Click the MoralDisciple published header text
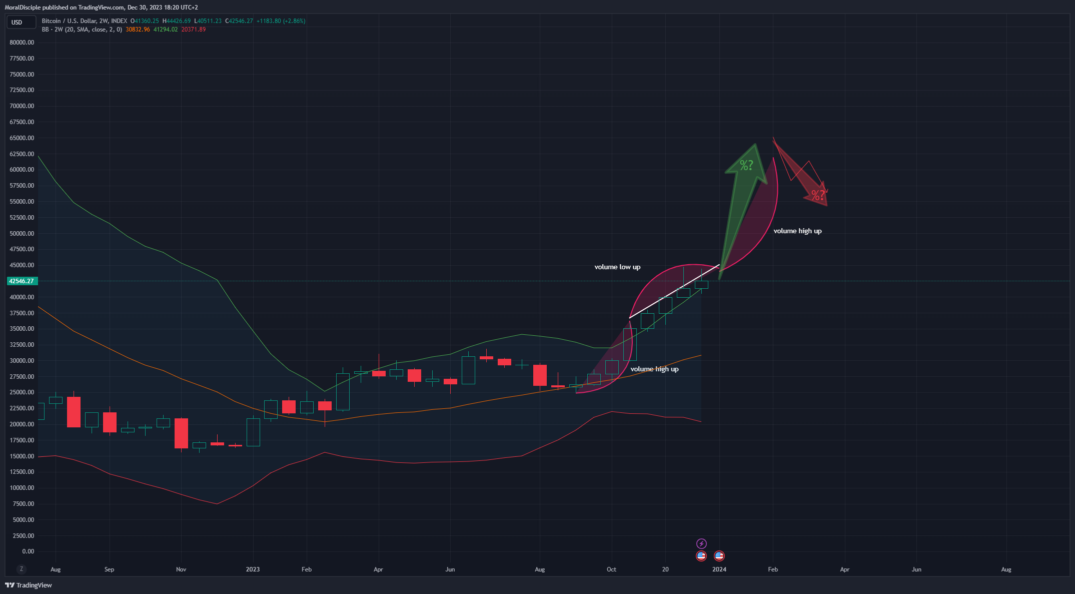Viewport: 1075px width, 594px height. point(102,8)
